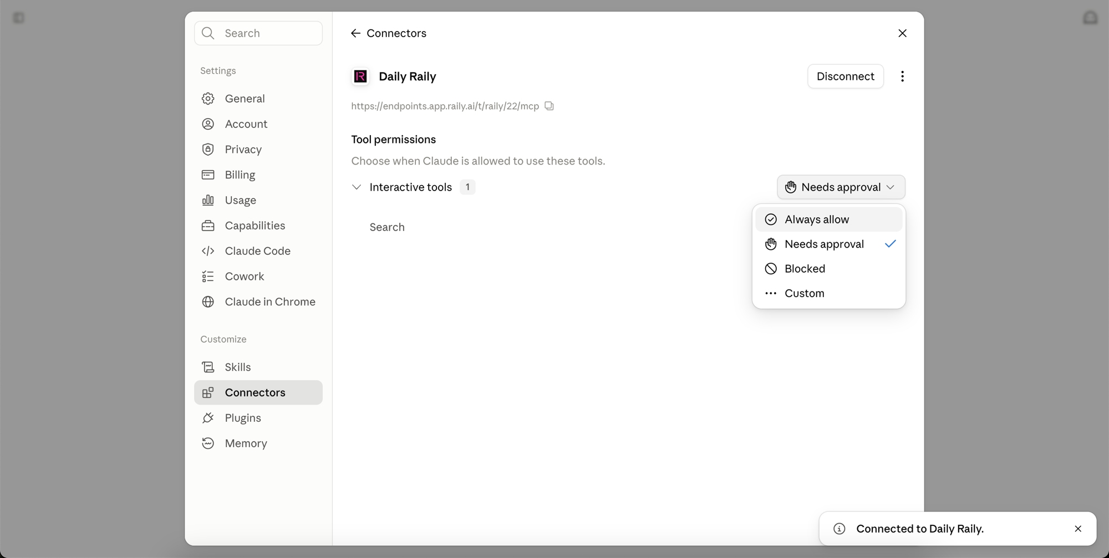The width and height of the screenshot is (1109, 558).
Task: Click the endpoint URL text
Action: pos(445,106)
